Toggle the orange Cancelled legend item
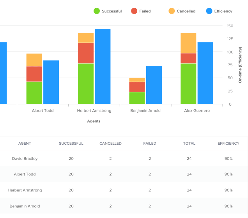Screen dimensions: 248x218 [x=182, y=11]
